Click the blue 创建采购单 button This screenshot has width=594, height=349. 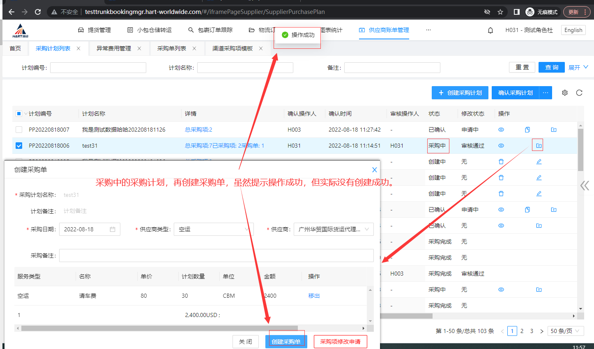286,342
